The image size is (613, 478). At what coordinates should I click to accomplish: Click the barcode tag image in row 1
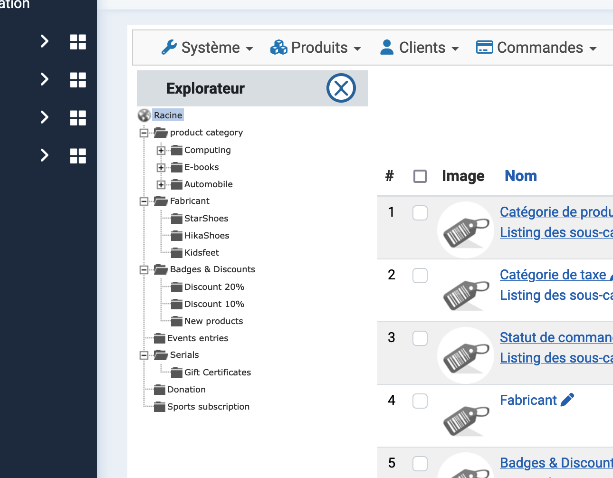[466, 230]
